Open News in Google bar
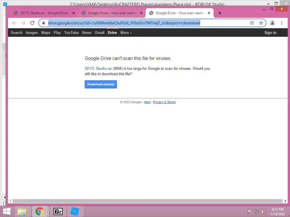Screen dimensions: 290x217 tap(87, 33)
